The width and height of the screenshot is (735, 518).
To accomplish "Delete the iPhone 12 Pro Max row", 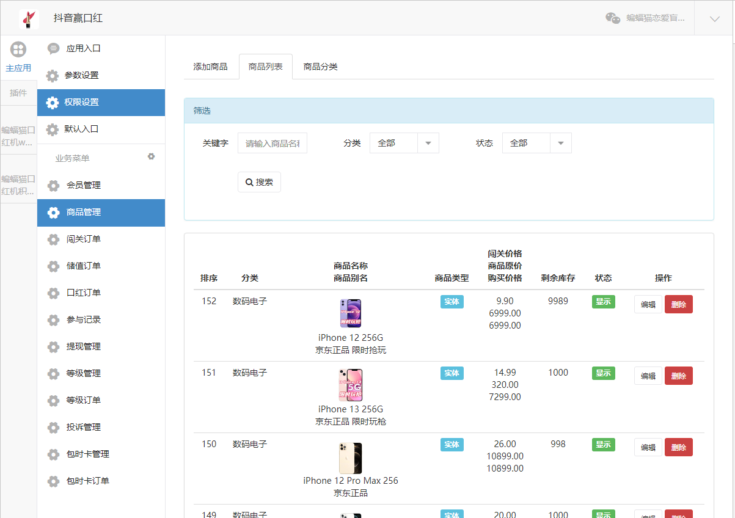I will 679,447.
